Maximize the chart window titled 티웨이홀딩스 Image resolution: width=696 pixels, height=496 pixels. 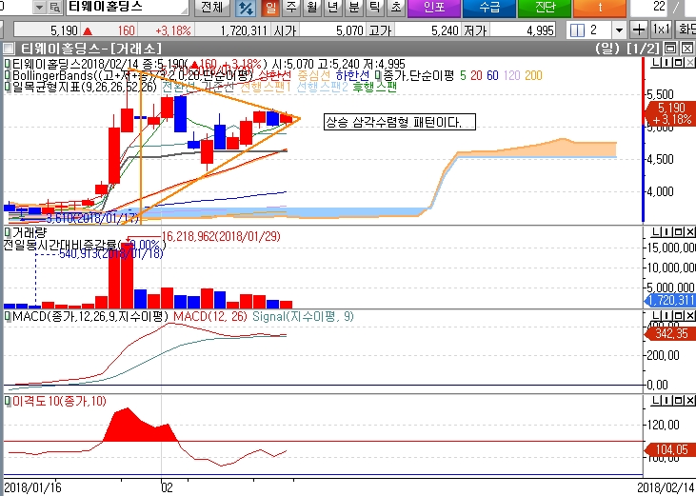(x=670, y=48)
